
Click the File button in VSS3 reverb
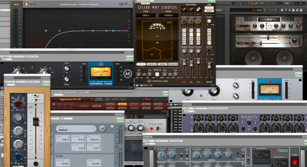coord(102,128)
